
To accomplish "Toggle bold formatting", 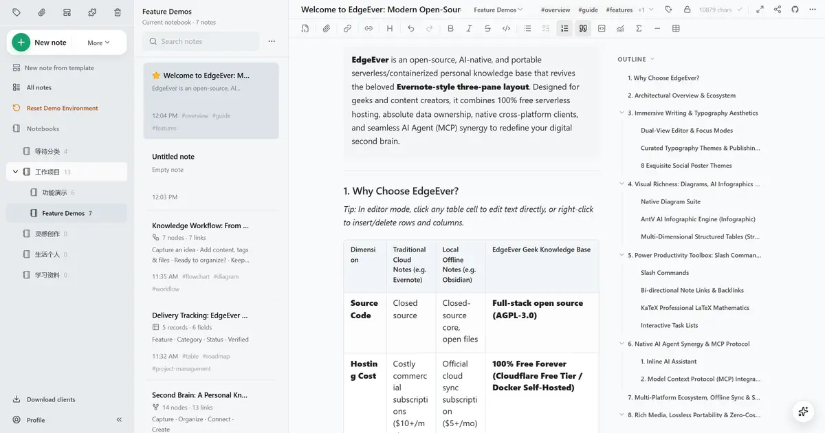I will (450, 28).
